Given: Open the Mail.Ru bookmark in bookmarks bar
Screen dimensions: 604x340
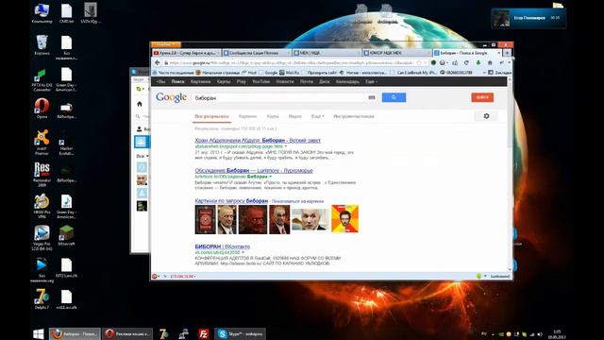Looking at the screenshot, I should click(x=290, y=73).
